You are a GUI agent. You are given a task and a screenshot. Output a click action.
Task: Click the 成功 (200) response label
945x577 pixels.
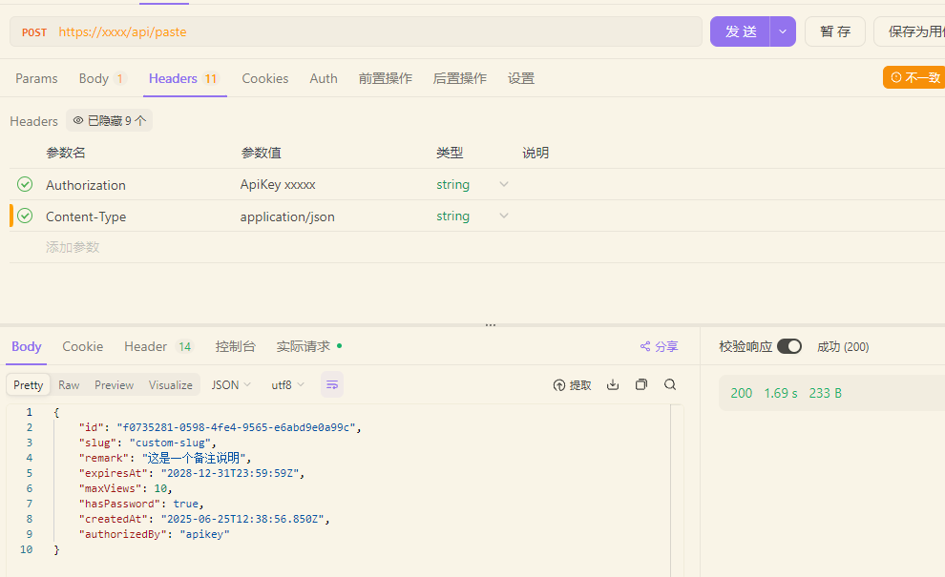[x=843, y=346]
